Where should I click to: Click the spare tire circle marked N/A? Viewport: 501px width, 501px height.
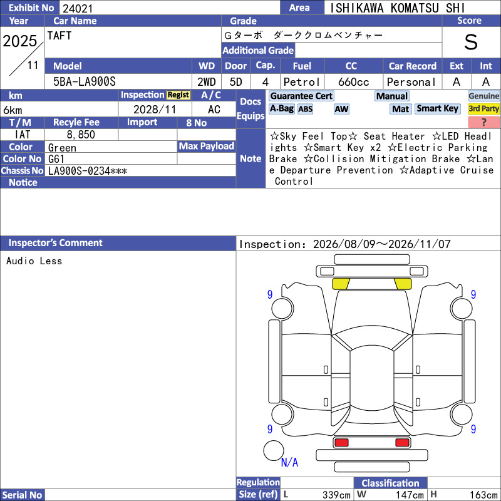click(274, 450)
